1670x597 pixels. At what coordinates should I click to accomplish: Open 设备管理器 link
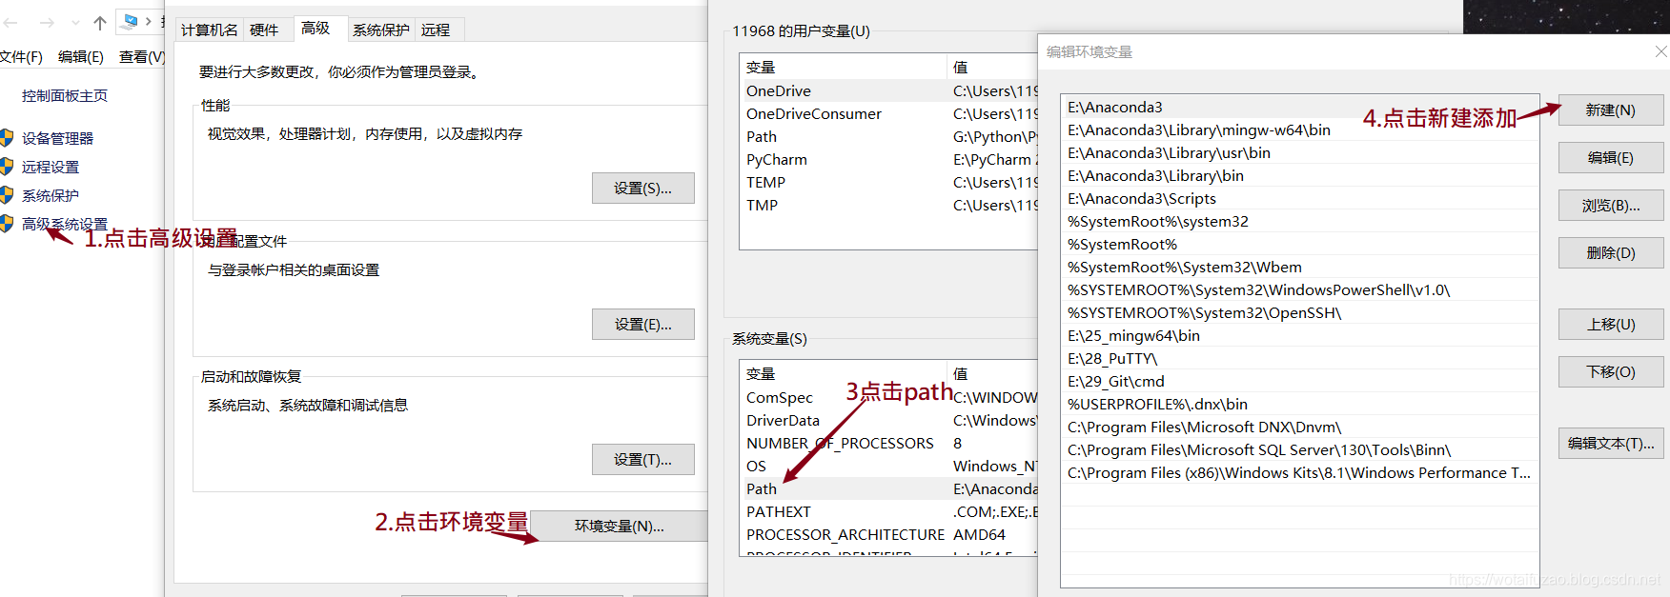pos(57,138)
